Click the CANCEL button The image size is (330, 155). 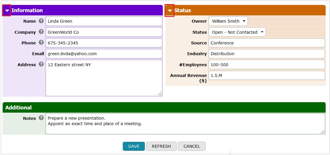[192, 146]
